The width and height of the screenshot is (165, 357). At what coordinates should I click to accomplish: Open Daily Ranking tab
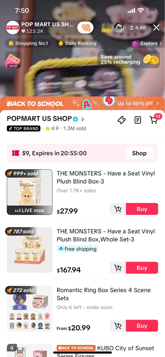pyautogui.click(x=77, y=43)
